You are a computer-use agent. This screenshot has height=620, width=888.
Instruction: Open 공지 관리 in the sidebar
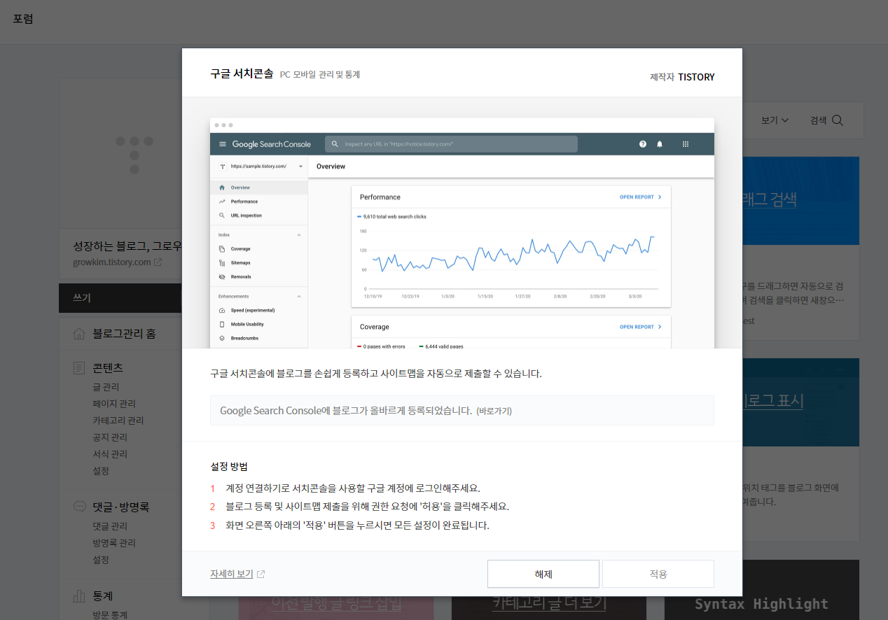tap(110, 437)
